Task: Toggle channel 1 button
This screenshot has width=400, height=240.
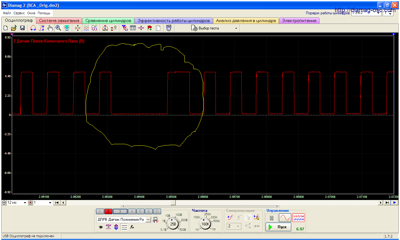Action: pyautogui.click(x=100, y=212)
